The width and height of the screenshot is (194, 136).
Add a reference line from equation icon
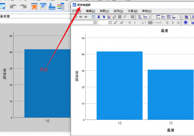click(150, 17)
